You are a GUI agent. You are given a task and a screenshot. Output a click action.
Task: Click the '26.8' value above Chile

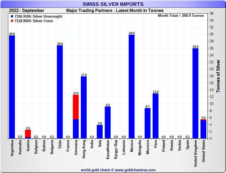60,44
